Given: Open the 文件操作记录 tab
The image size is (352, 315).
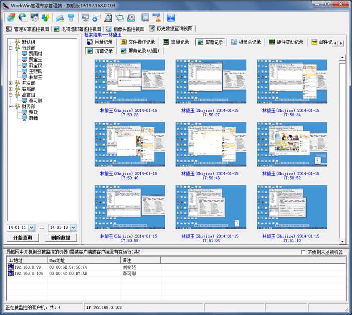Looking at the screenshot, I should tap(138, 42).
